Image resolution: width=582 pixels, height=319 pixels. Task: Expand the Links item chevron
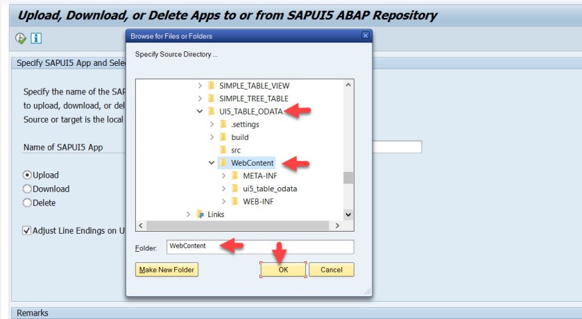(188, 214)
